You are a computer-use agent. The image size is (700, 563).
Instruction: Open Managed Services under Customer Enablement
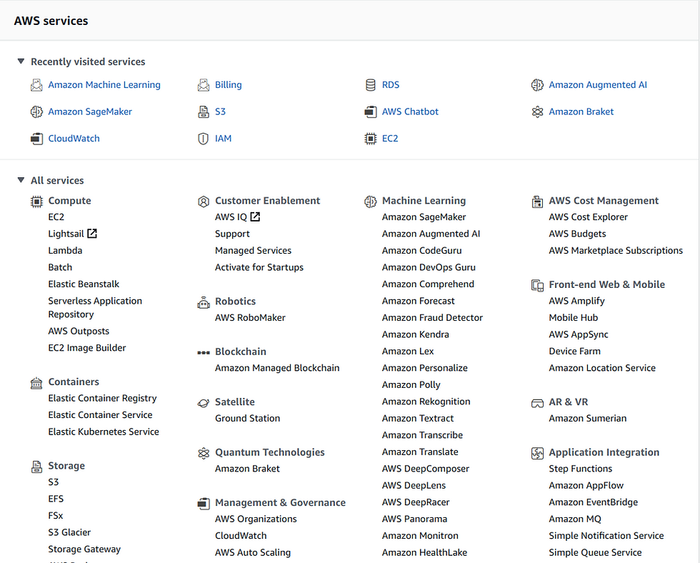coord(253,251)
